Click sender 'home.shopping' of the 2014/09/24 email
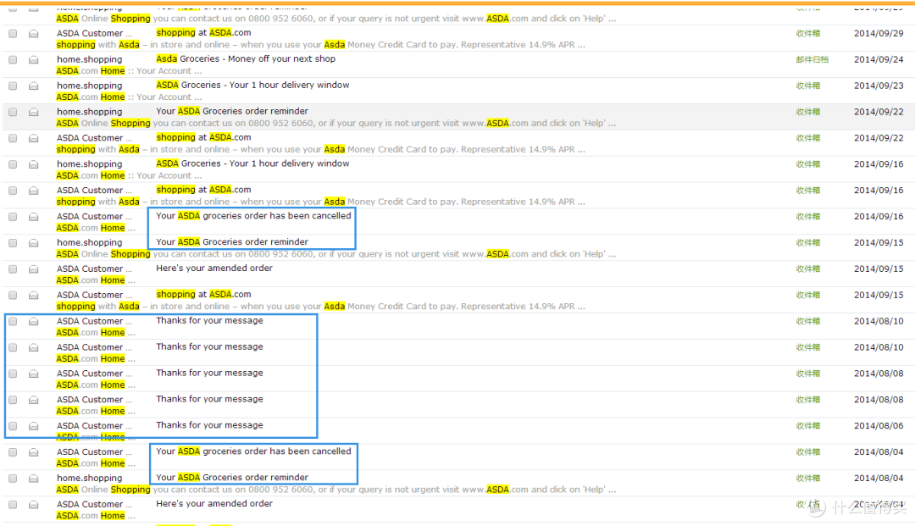Screen dimensions: 915x526 [x=89, y=59]
